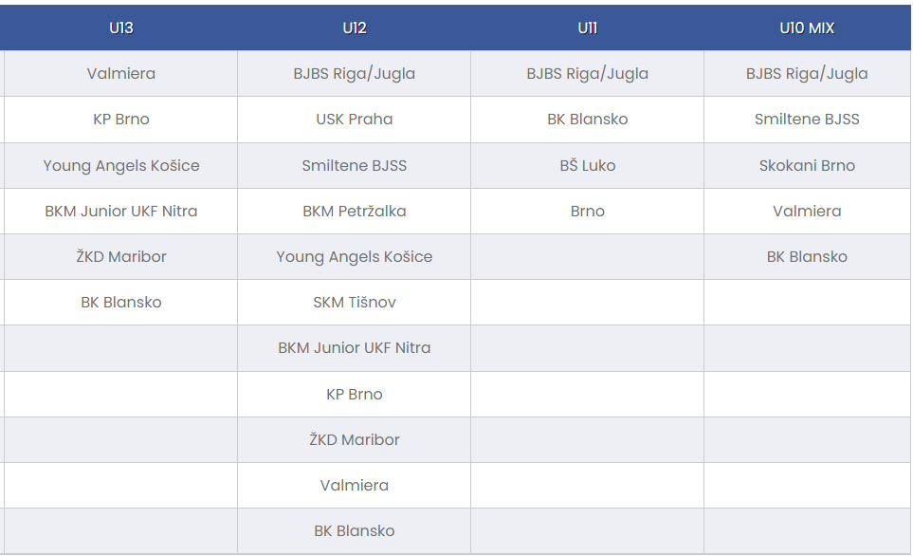Click Young Angels Košice under U13
This screenshot has height=556, width=913.
[121, 165]
